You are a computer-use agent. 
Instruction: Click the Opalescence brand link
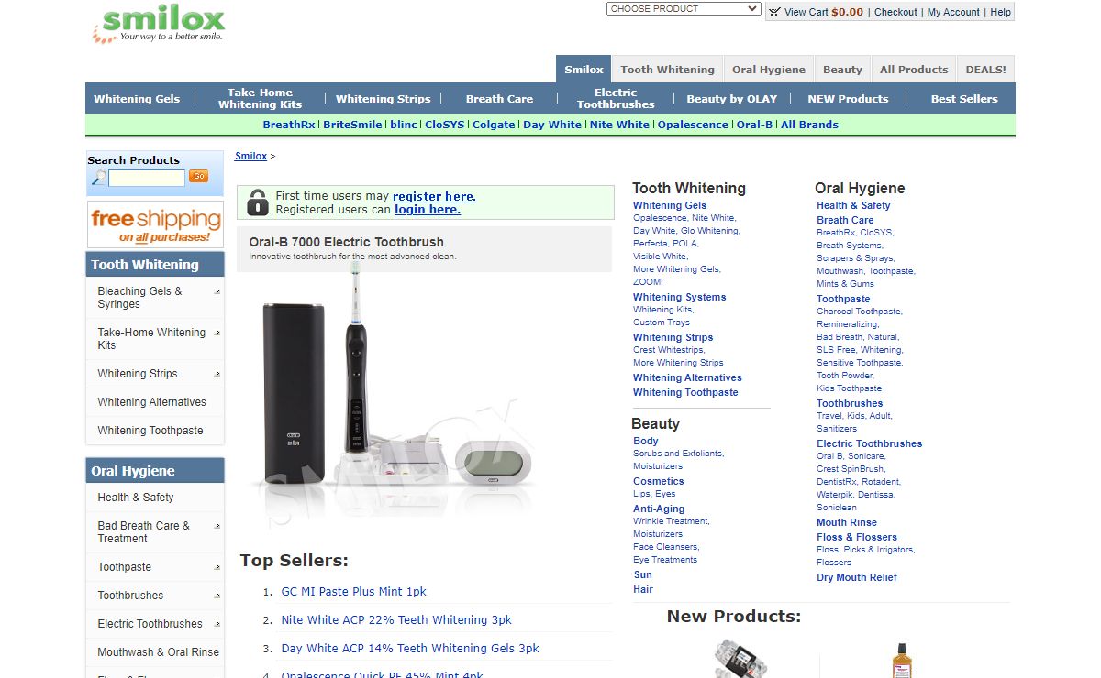pyautogui.click(x=693, y=125)
